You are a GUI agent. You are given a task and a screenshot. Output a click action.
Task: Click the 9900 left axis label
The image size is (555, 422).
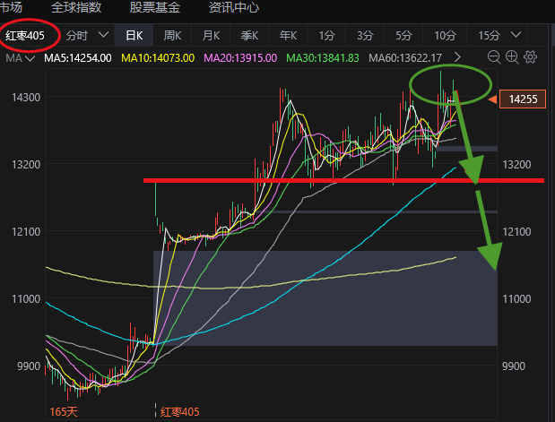(x=29, y=366)
